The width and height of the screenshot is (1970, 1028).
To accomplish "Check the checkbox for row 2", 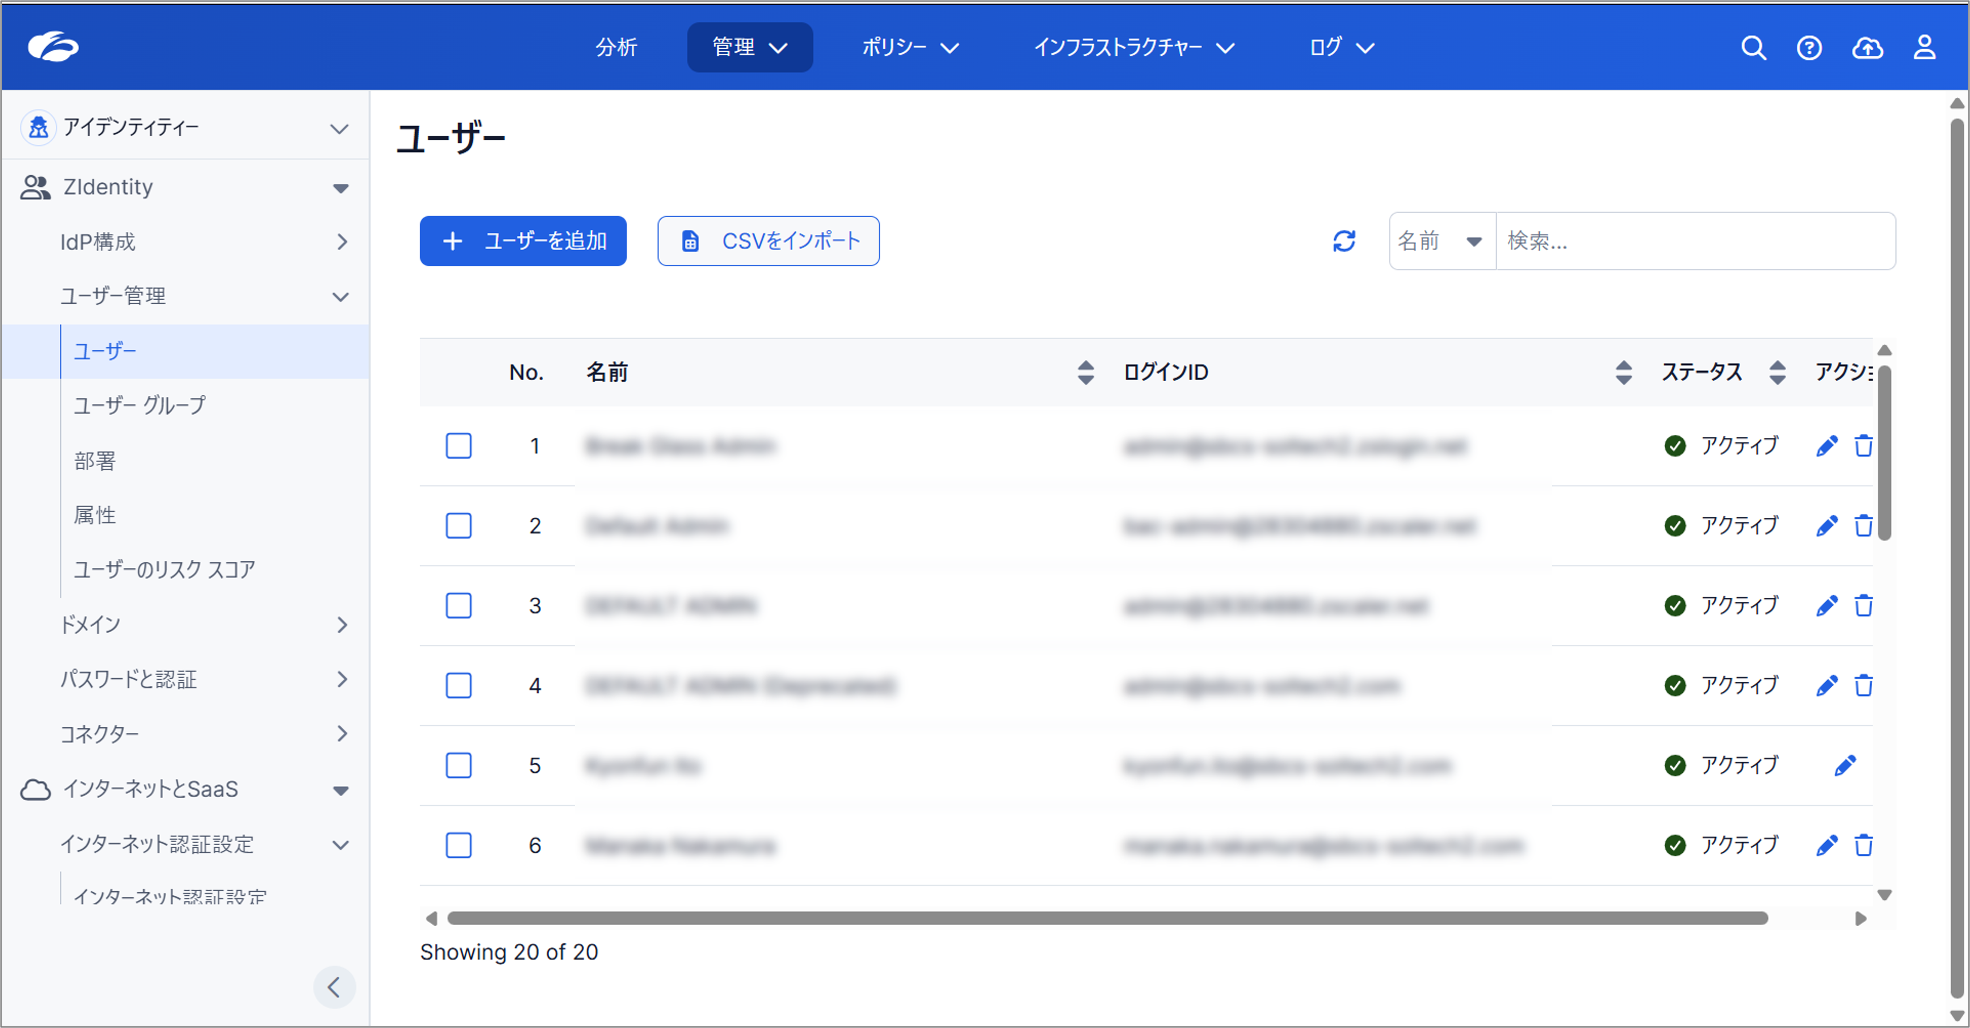I will (x=458, y=526).
